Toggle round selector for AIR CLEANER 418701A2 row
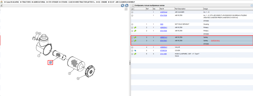This screenshot has width=253, height=96. click(132, 12)
